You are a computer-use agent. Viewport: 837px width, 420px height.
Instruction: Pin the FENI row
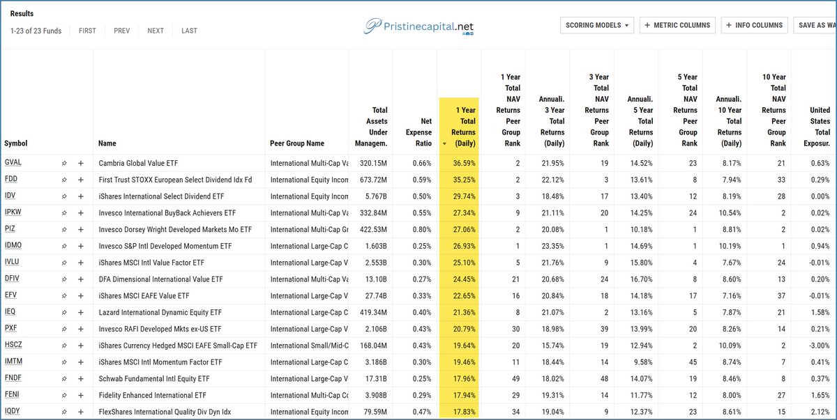(63, 395)
